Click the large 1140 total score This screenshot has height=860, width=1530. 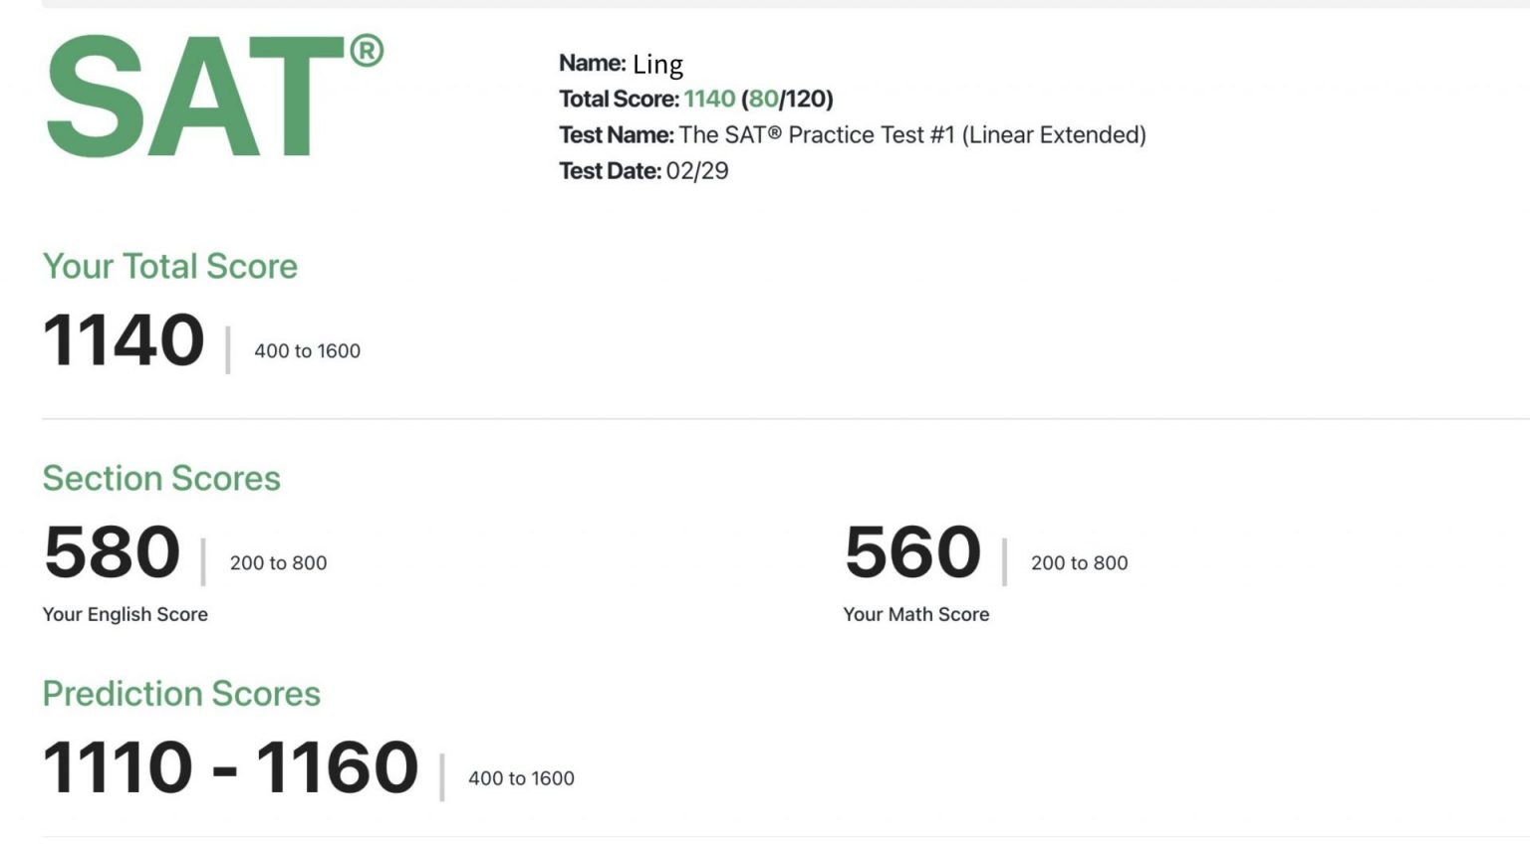click(124, 340)
